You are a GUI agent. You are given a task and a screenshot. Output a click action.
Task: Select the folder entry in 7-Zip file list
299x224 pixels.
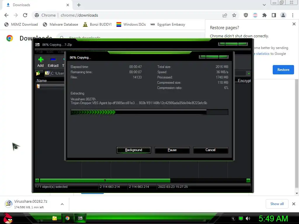click(x=50, y=86)
